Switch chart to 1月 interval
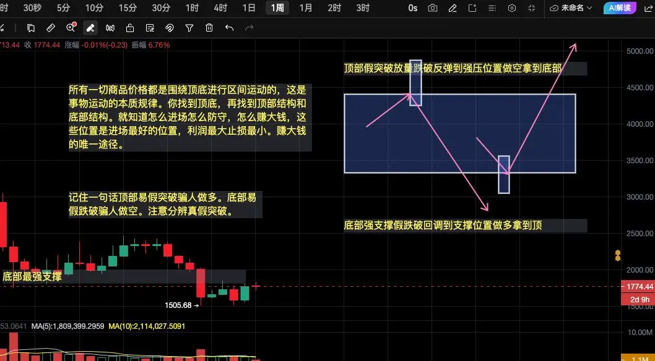 306,8
